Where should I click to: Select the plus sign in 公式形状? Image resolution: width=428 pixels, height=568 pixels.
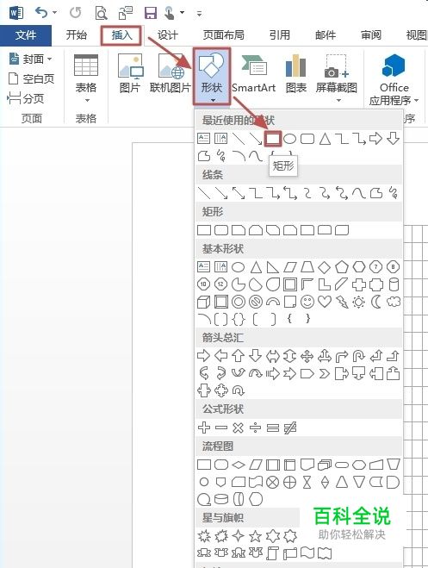[204, 428]
